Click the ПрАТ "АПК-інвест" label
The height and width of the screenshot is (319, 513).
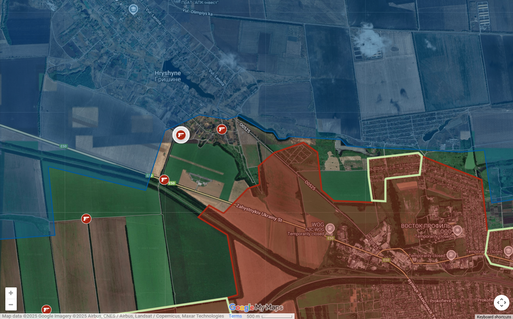[200, 2]
